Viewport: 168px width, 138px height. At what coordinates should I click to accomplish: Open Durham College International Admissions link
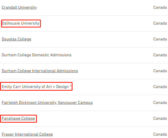click(40, 71)
